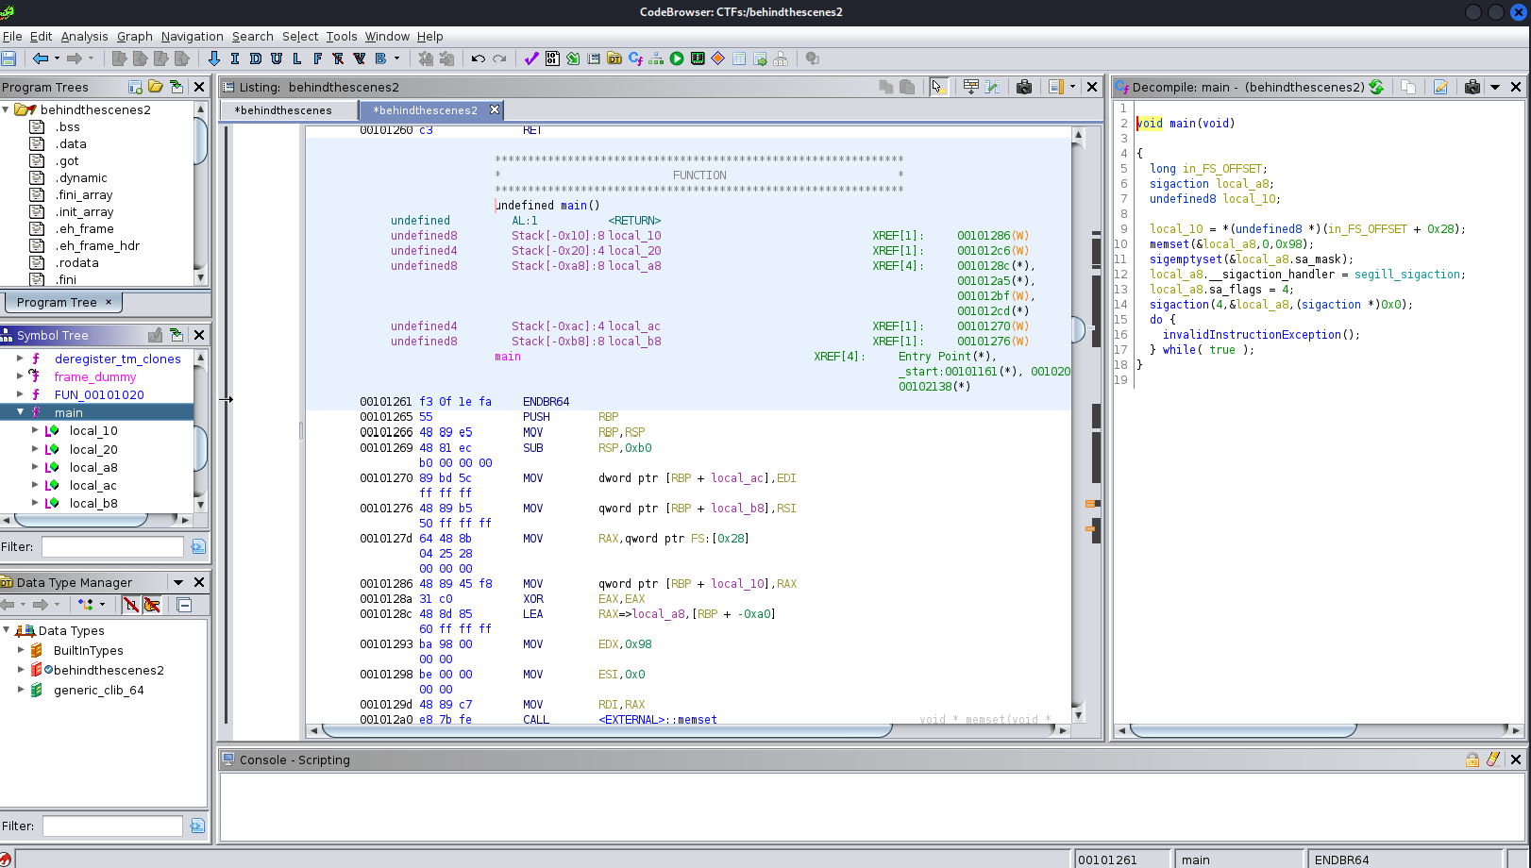
Task: Toggle mouse hover mode in Listing toolbar
Action: (937, 87)
